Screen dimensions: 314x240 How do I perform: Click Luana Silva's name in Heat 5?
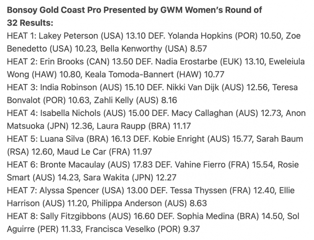tap(62, 139)
